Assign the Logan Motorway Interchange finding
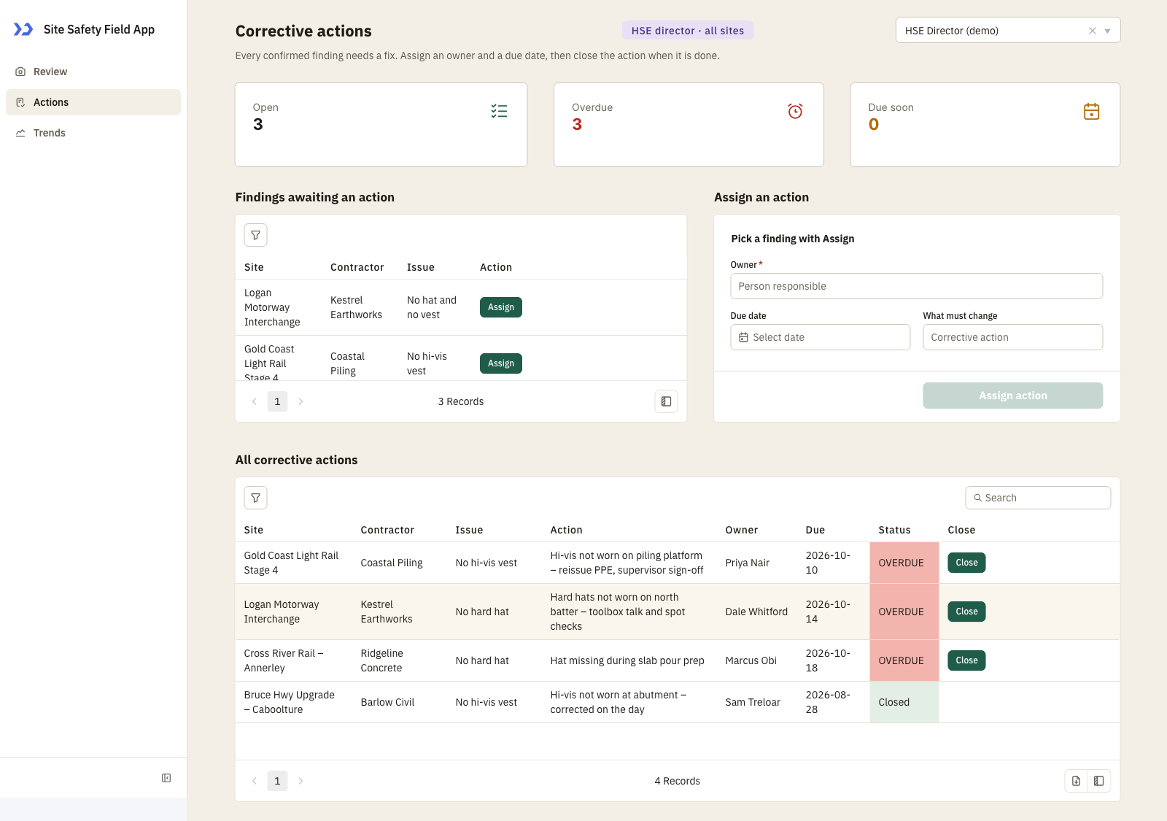Image resolution: width=1167 pixels, height=821 pixels. 500,307
